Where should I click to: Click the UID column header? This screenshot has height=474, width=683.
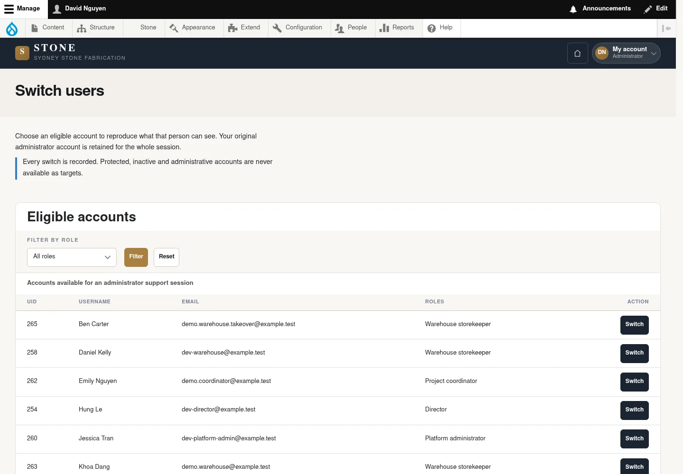(x=32, y=301)
